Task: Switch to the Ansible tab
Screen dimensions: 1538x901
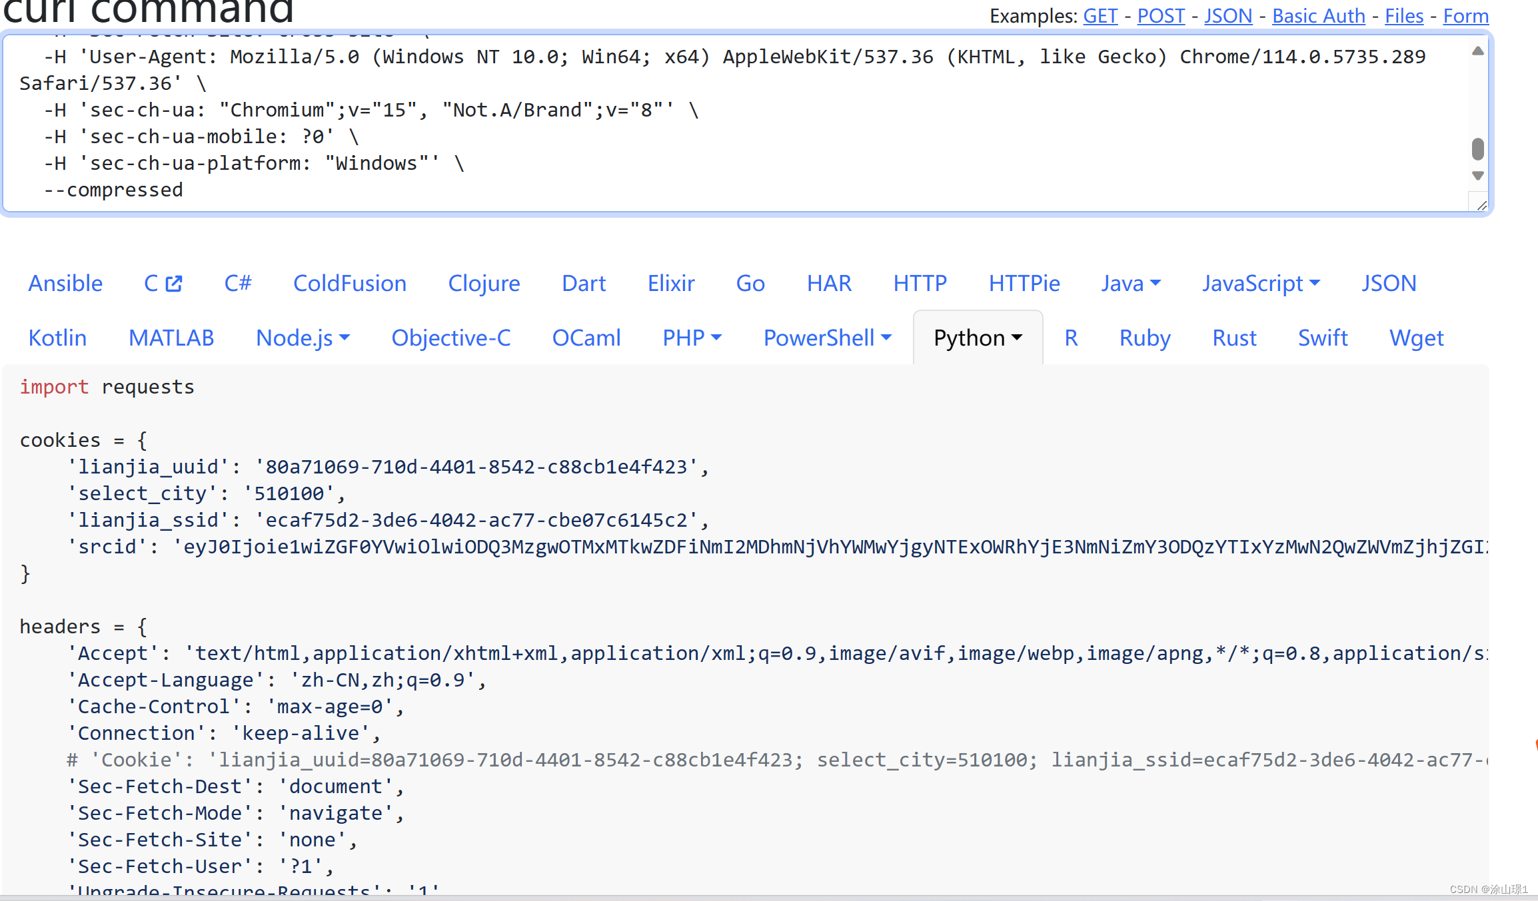Action: click(65, 283)
